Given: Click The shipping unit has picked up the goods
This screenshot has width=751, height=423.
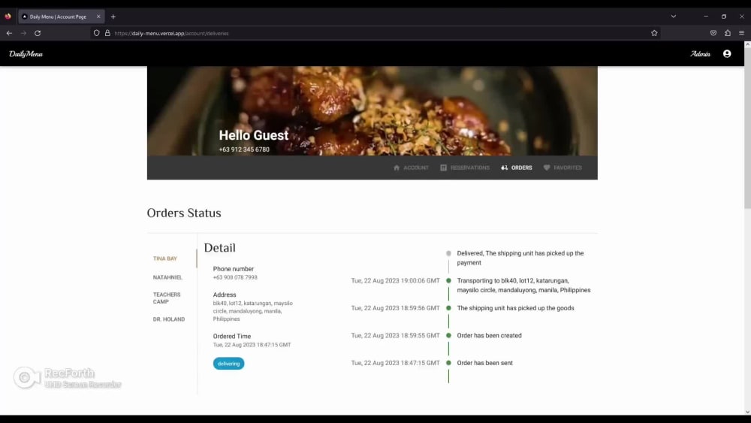Looking at the screenshot, I should [x=515, y=308].
